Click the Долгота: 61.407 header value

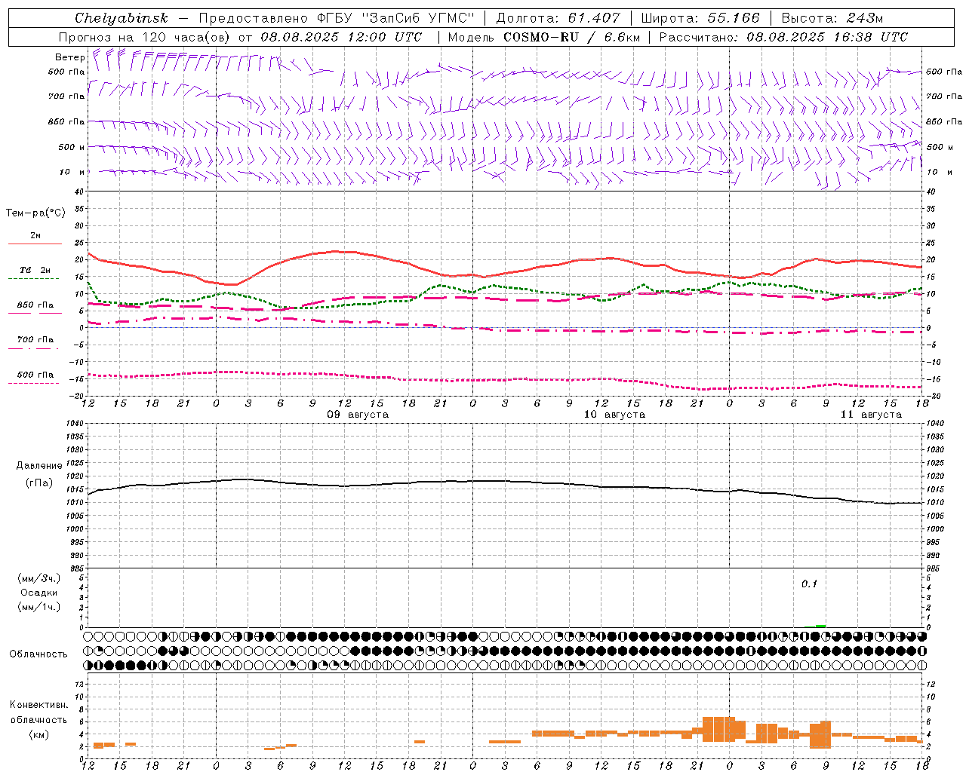558,18
